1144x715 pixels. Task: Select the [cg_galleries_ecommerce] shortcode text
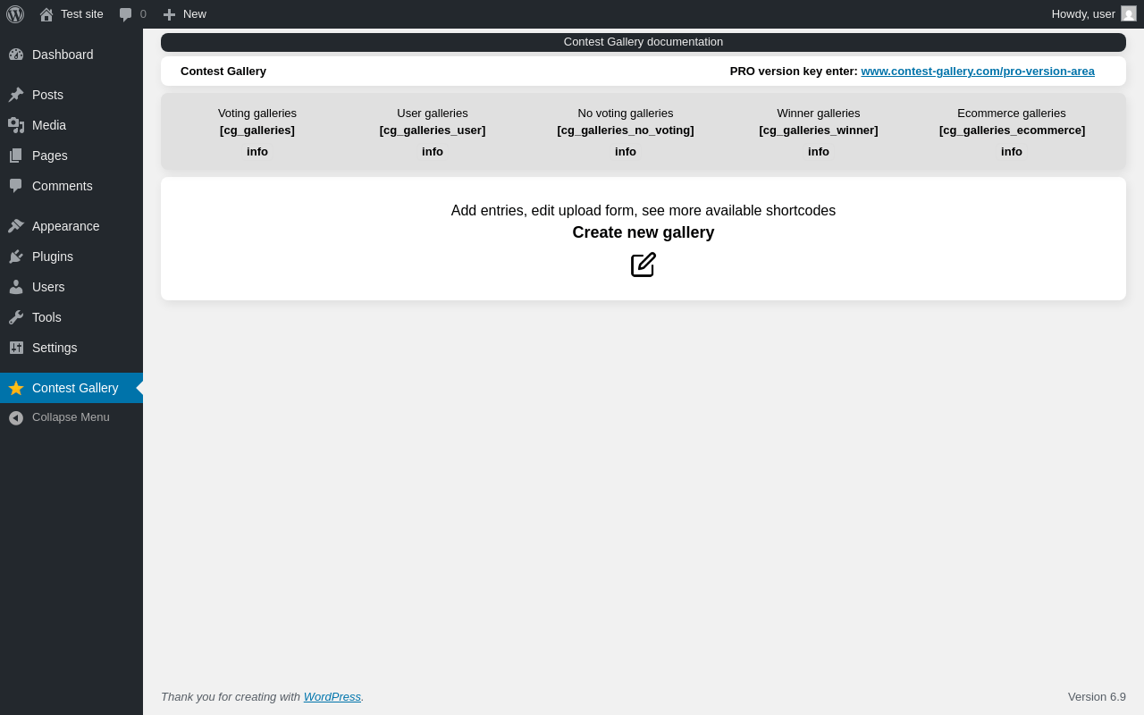click(1012, 130)
